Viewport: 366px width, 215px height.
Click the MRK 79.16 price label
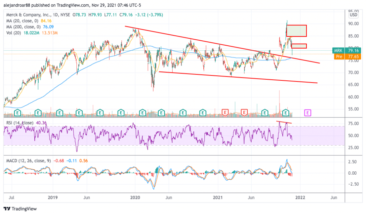(x=347, y=50)
